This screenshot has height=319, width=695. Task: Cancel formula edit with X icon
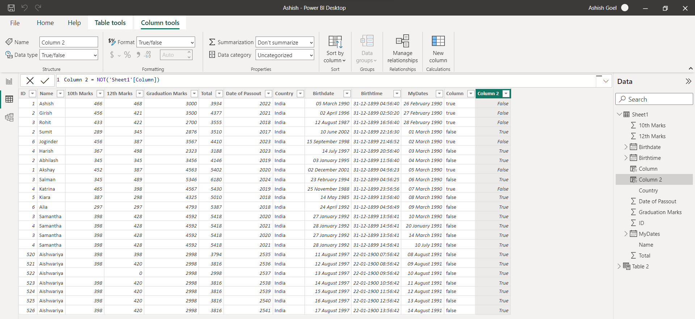click(30, 80)
